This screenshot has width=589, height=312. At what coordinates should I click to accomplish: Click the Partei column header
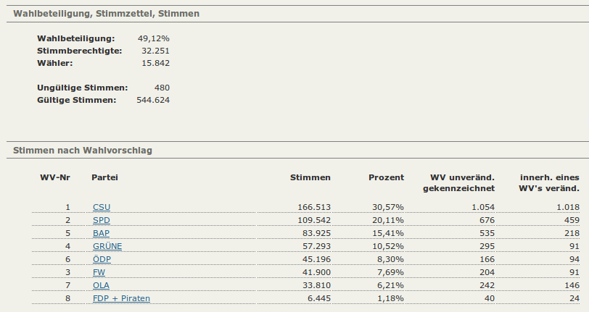coord(104,177)
